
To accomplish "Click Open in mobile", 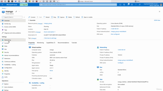I will point(87,17).
